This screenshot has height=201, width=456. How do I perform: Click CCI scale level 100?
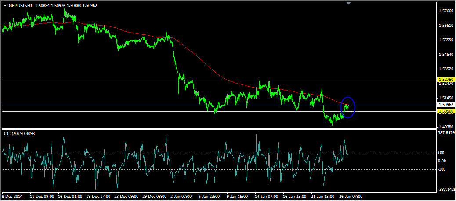point(442,153)
